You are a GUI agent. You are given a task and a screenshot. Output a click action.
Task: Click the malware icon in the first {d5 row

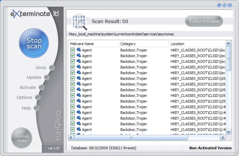(x=79, y=78)
